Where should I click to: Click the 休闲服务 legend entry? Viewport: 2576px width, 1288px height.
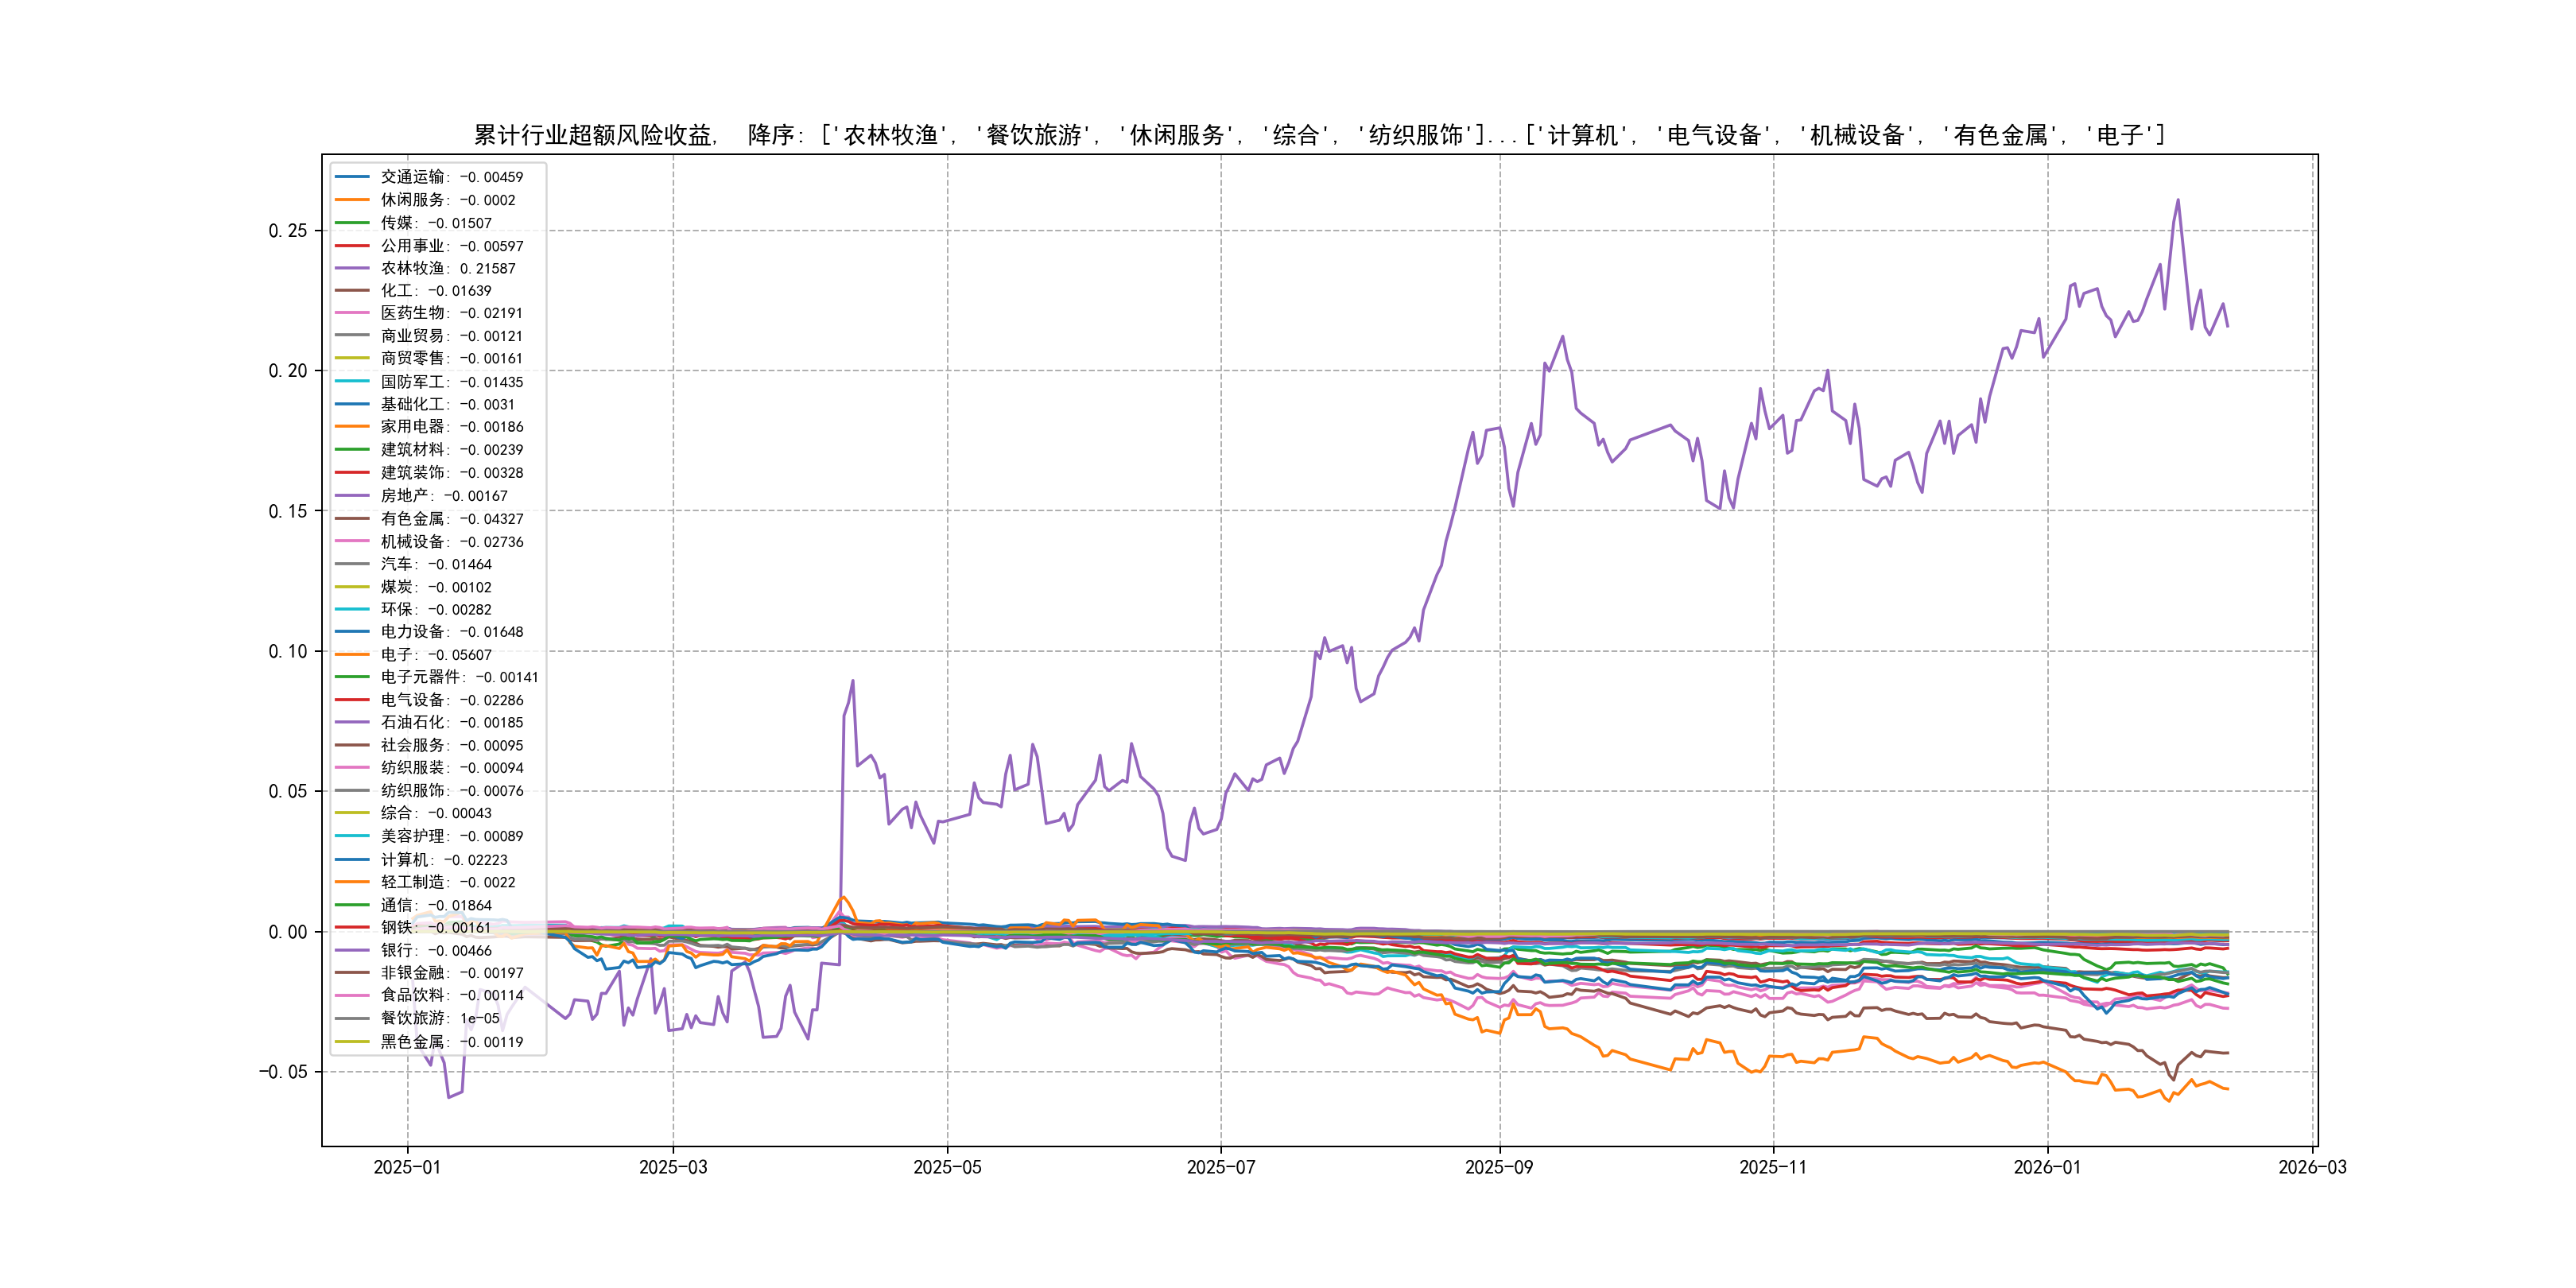pyautogui.click(x=447, y=200)
